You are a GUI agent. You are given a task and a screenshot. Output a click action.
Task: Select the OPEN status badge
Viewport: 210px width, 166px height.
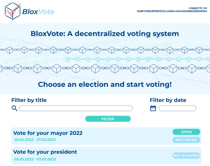tap(186, 132)
